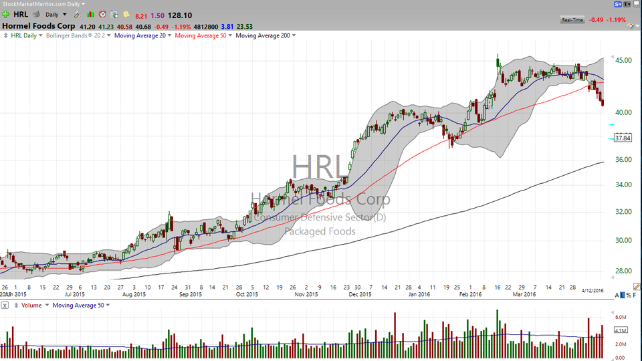
Task: Click the 41.20 open price
Action: (87, 27)
